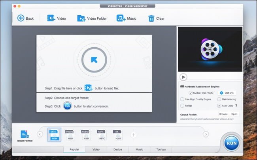
Task: Select the iPhone H264 format preset
Action: [x=69, y=135]
